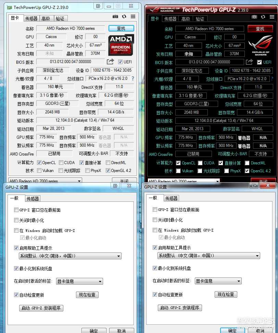The width and height of the screenshot is (278, 333).
Task: Click extra title bar icon in right settings dialog
Action: point(254,186)
